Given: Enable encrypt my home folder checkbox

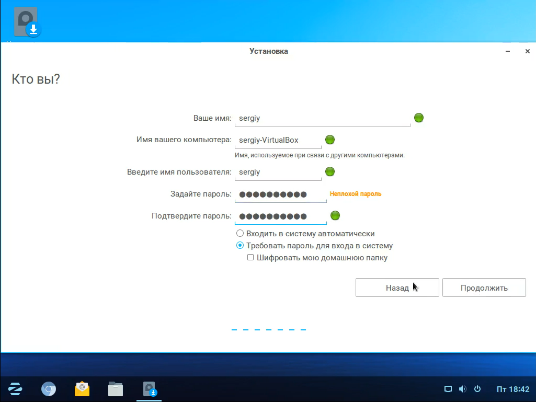Looking at the screenshot, I should pos(250,258).
